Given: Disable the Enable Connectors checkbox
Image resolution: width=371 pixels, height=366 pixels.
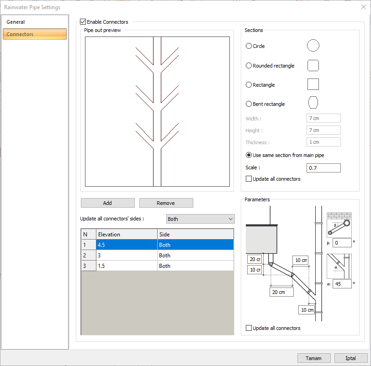Looking at the screenshot, I should (83, 22).
